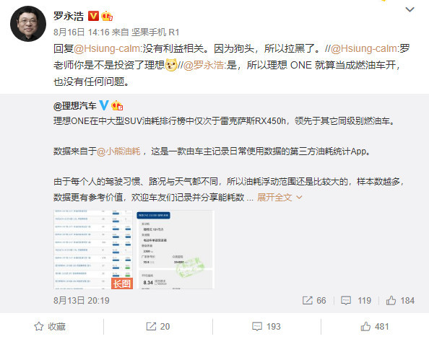Screen dimensions: 429x339
Task: Click the doge emoji in the post
Action: click(x=171, y=65)
